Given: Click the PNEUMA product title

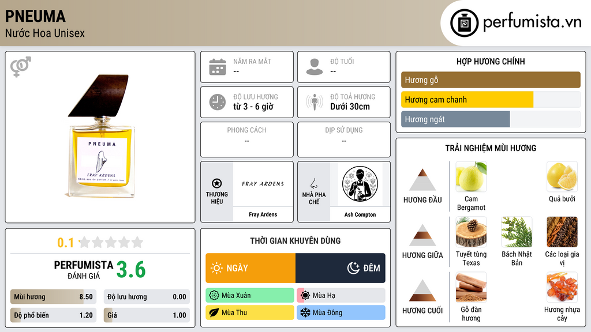Looking at the screenshot, I should [x=35, y=16].
